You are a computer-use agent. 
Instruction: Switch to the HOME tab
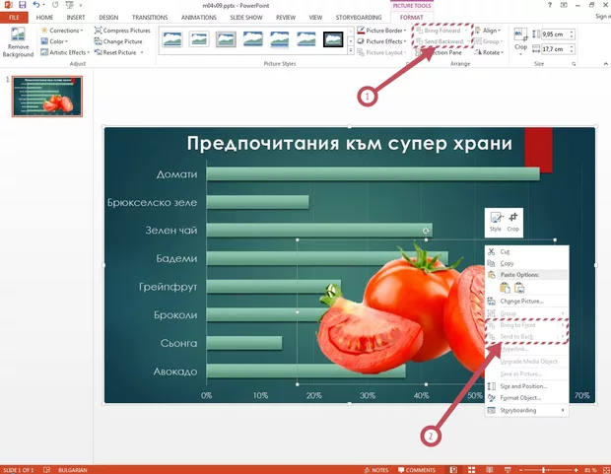tap(44, 18)
